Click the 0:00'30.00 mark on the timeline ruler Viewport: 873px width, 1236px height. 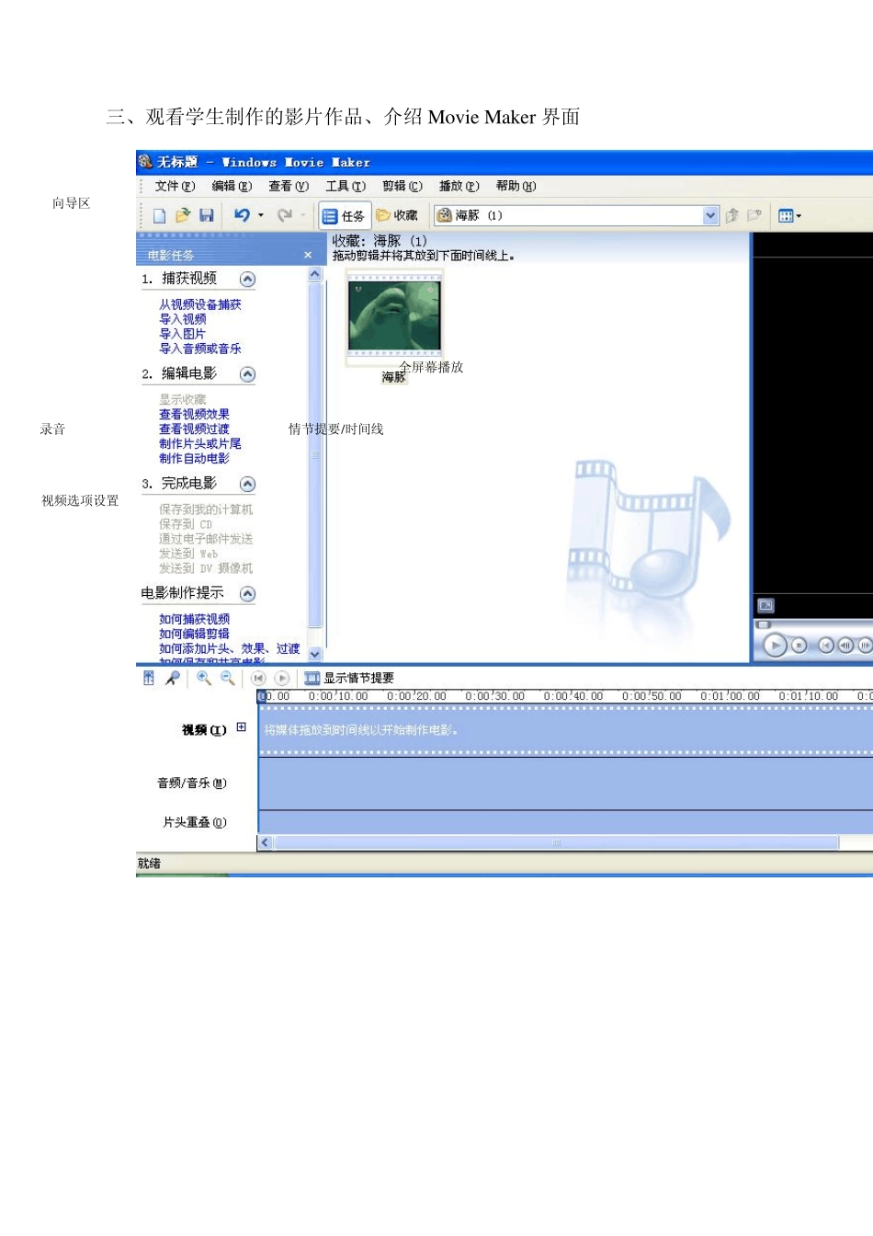(494, 696)
